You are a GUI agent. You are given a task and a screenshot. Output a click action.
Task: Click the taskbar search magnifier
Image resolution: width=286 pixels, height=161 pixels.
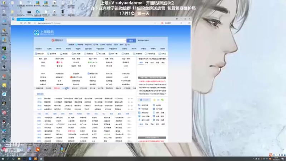8,159
